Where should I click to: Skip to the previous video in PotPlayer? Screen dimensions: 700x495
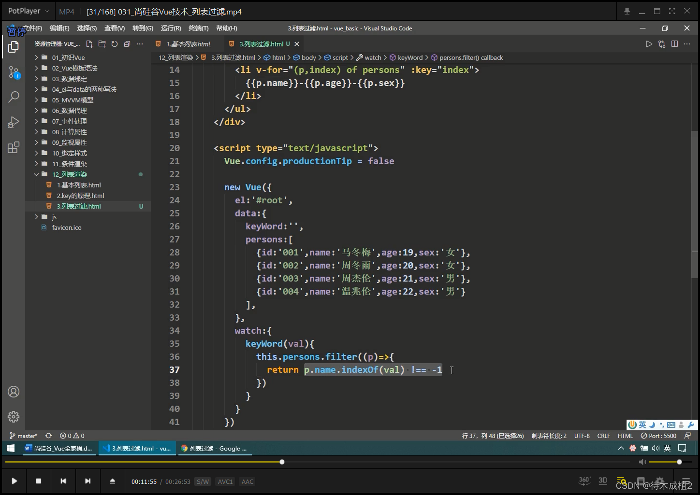click(63, 481)
